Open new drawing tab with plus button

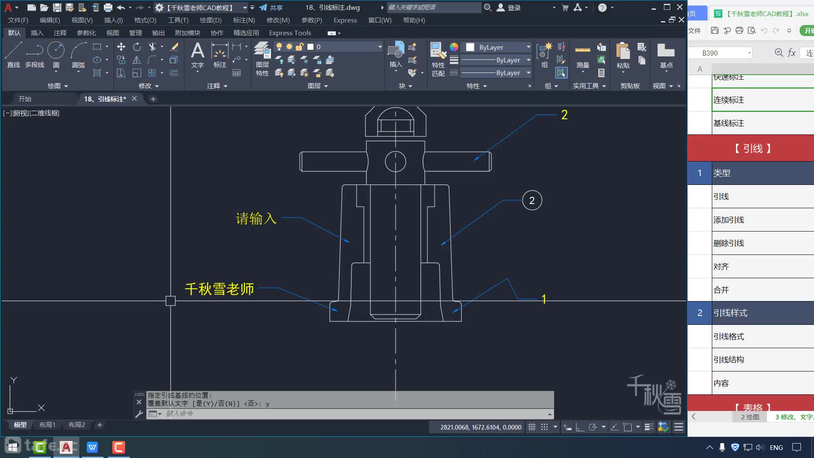click(x=153, y=99)
